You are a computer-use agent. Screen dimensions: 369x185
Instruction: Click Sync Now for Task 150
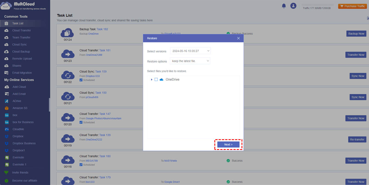pyautogui.click(x=358, y=97)
